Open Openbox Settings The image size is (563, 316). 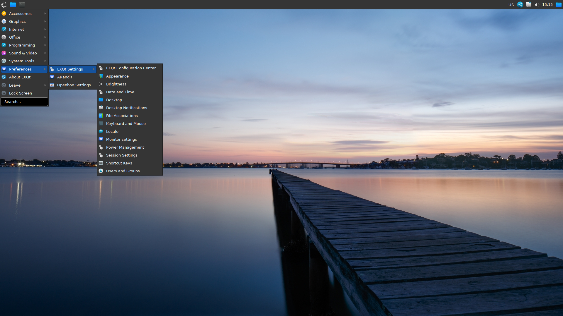[x=73, y=85]
